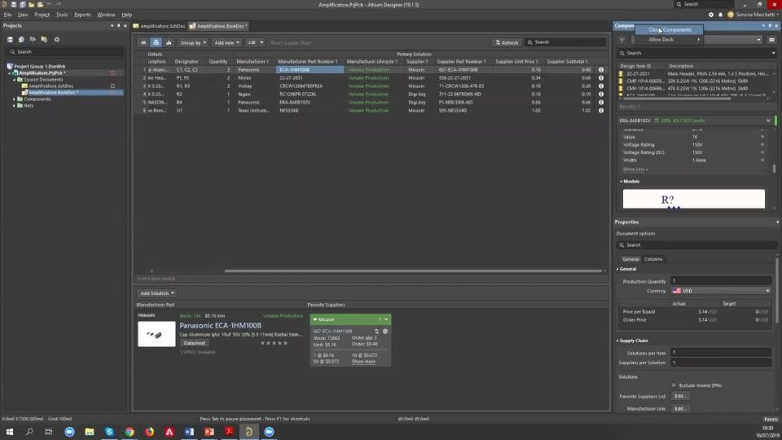The image size is (782, 440).
Task: Select the General tab in Properties
Action: 630,259
